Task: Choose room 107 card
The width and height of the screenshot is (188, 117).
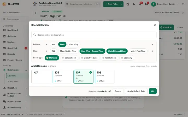Action: pyautogui.click(x=83, y=77)
